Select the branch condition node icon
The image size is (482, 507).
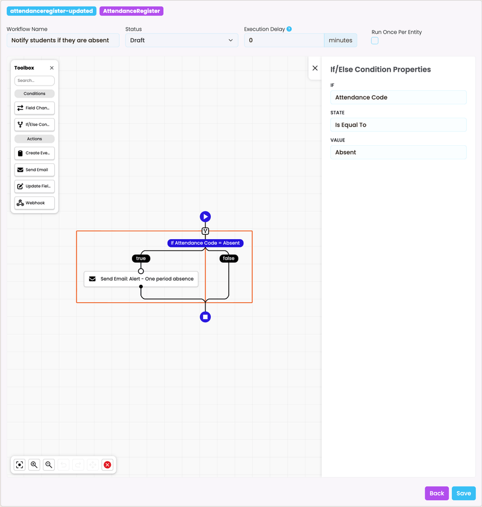pyautogui.click(x=205, y=231)
